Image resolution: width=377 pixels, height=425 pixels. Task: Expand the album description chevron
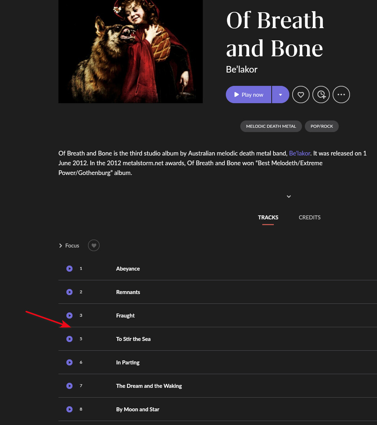289,197
